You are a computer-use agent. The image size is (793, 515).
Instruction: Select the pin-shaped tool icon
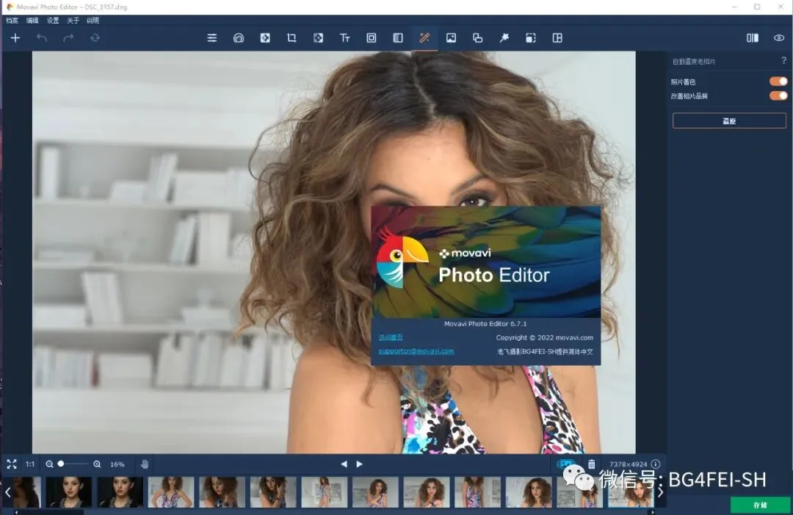click(x=504, y=38)
